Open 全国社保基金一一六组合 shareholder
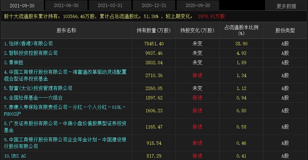Image resolution: width=308 pixels, height=160 pixels. point(33,98)
